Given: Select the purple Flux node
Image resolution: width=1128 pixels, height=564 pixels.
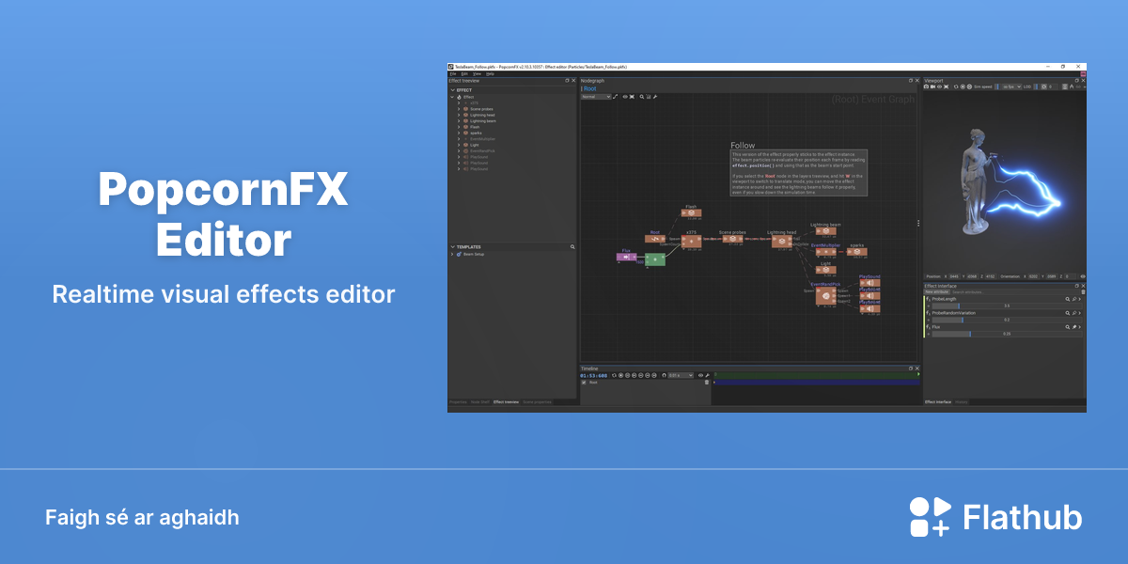Looking at the screenshot, I should click(x=626, y=257).
